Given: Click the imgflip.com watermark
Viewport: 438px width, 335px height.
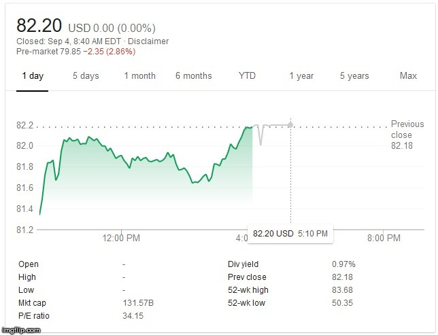Looking at the screenshot, I should [21, 330].
